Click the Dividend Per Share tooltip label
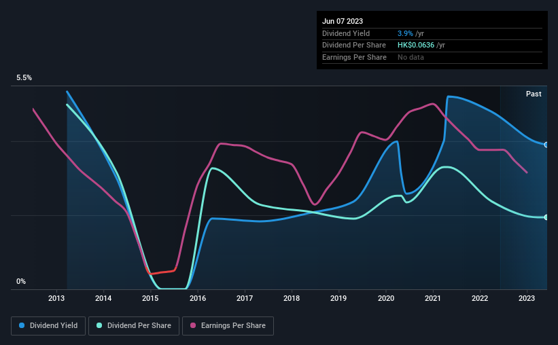This screenshot has height=345, width=558. pyautogui.click(x=353, y=46)
